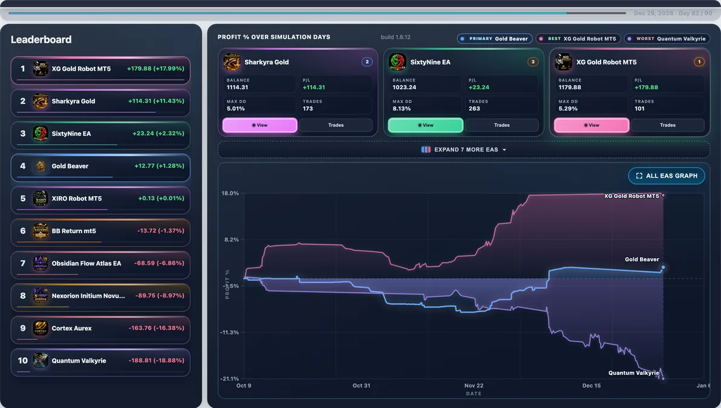Screen dimensions: 721x408
Task: Click SixtyNine EA max DD 8.13%
Action: 402,109
